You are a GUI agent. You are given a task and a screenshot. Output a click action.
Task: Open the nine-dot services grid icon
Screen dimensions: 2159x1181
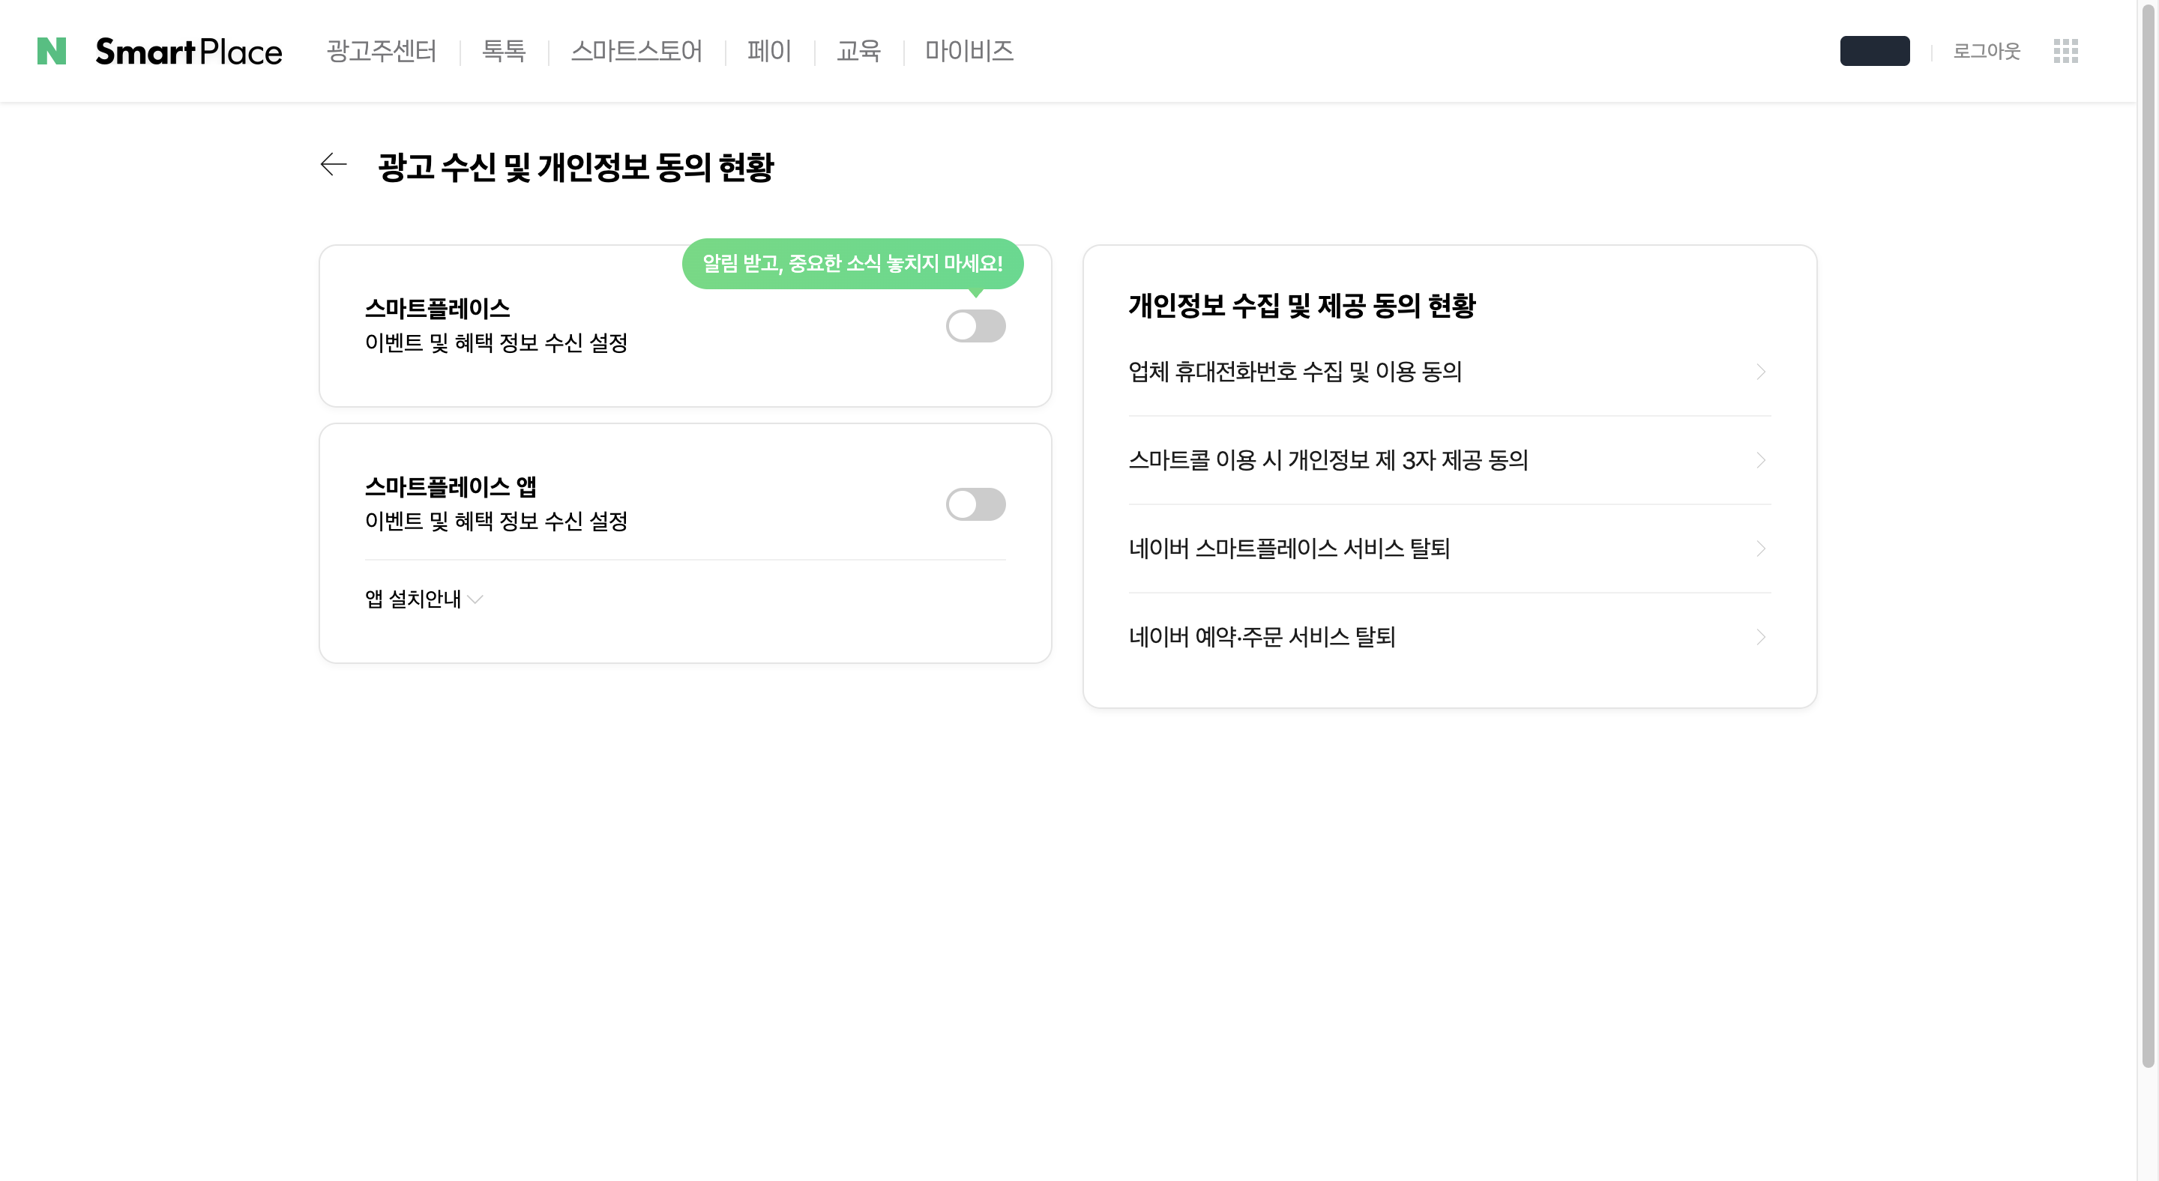2065,51
